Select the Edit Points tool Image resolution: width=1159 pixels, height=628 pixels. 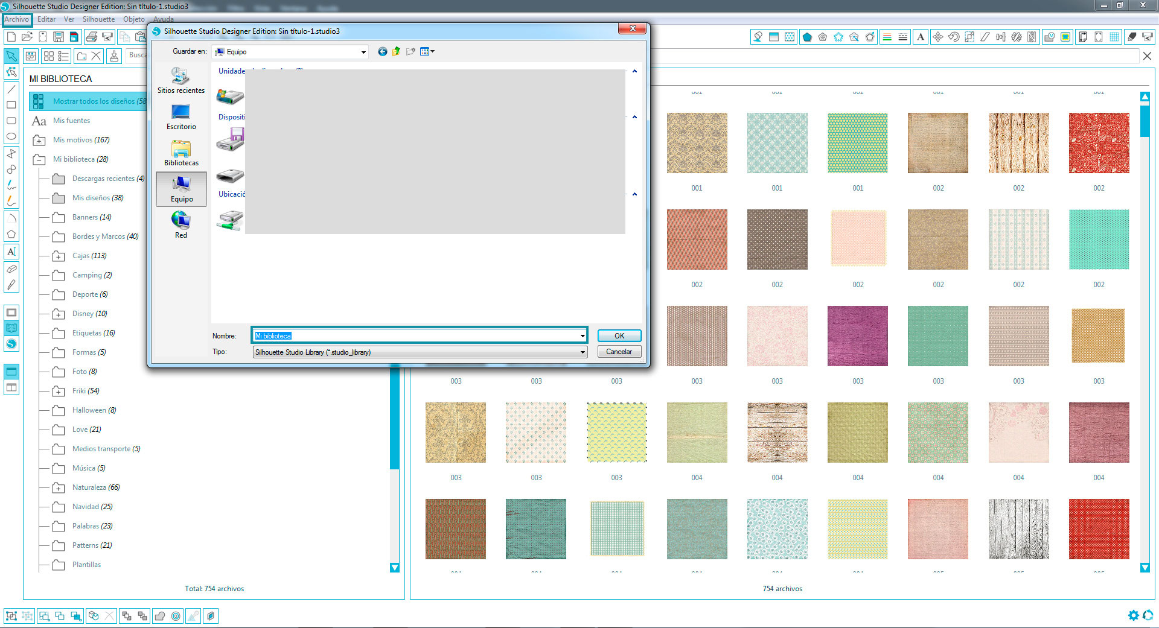11,72
